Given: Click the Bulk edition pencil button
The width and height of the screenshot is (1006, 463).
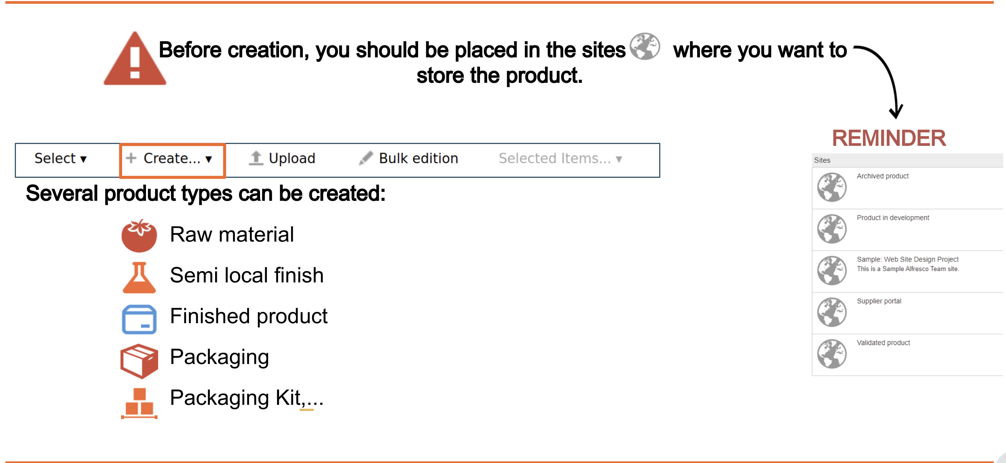Looking at the screenshot, I should [408, 158].
